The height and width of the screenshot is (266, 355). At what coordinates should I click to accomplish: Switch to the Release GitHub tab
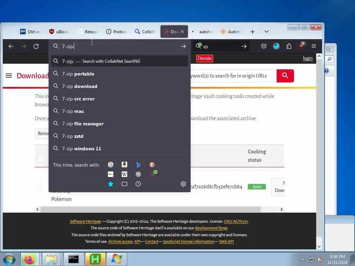point(88,32)
